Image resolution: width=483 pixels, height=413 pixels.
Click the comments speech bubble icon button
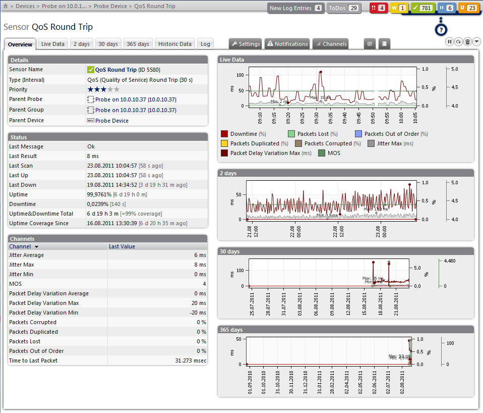point(370,44)
